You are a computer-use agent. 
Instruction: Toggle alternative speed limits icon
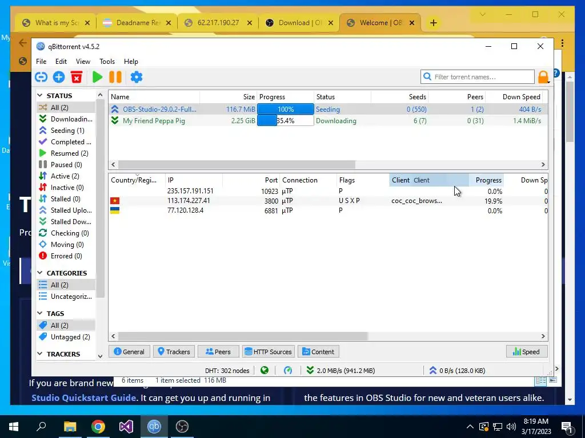[x=288, y=370]
